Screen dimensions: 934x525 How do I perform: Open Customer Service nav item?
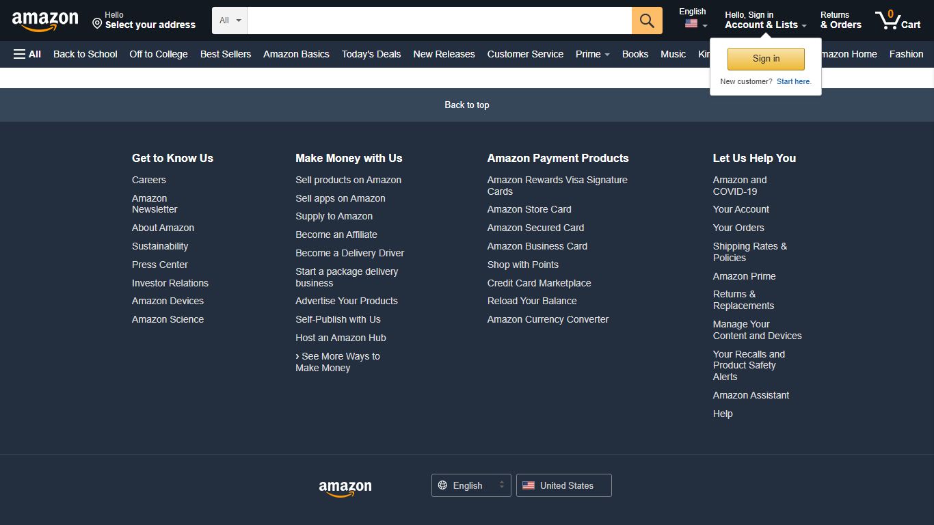pos(525,54)
